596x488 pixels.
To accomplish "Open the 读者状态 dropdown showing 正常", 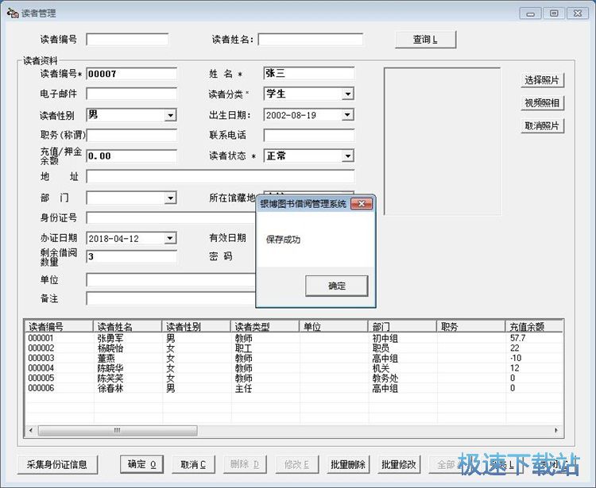I will point(347,156).
